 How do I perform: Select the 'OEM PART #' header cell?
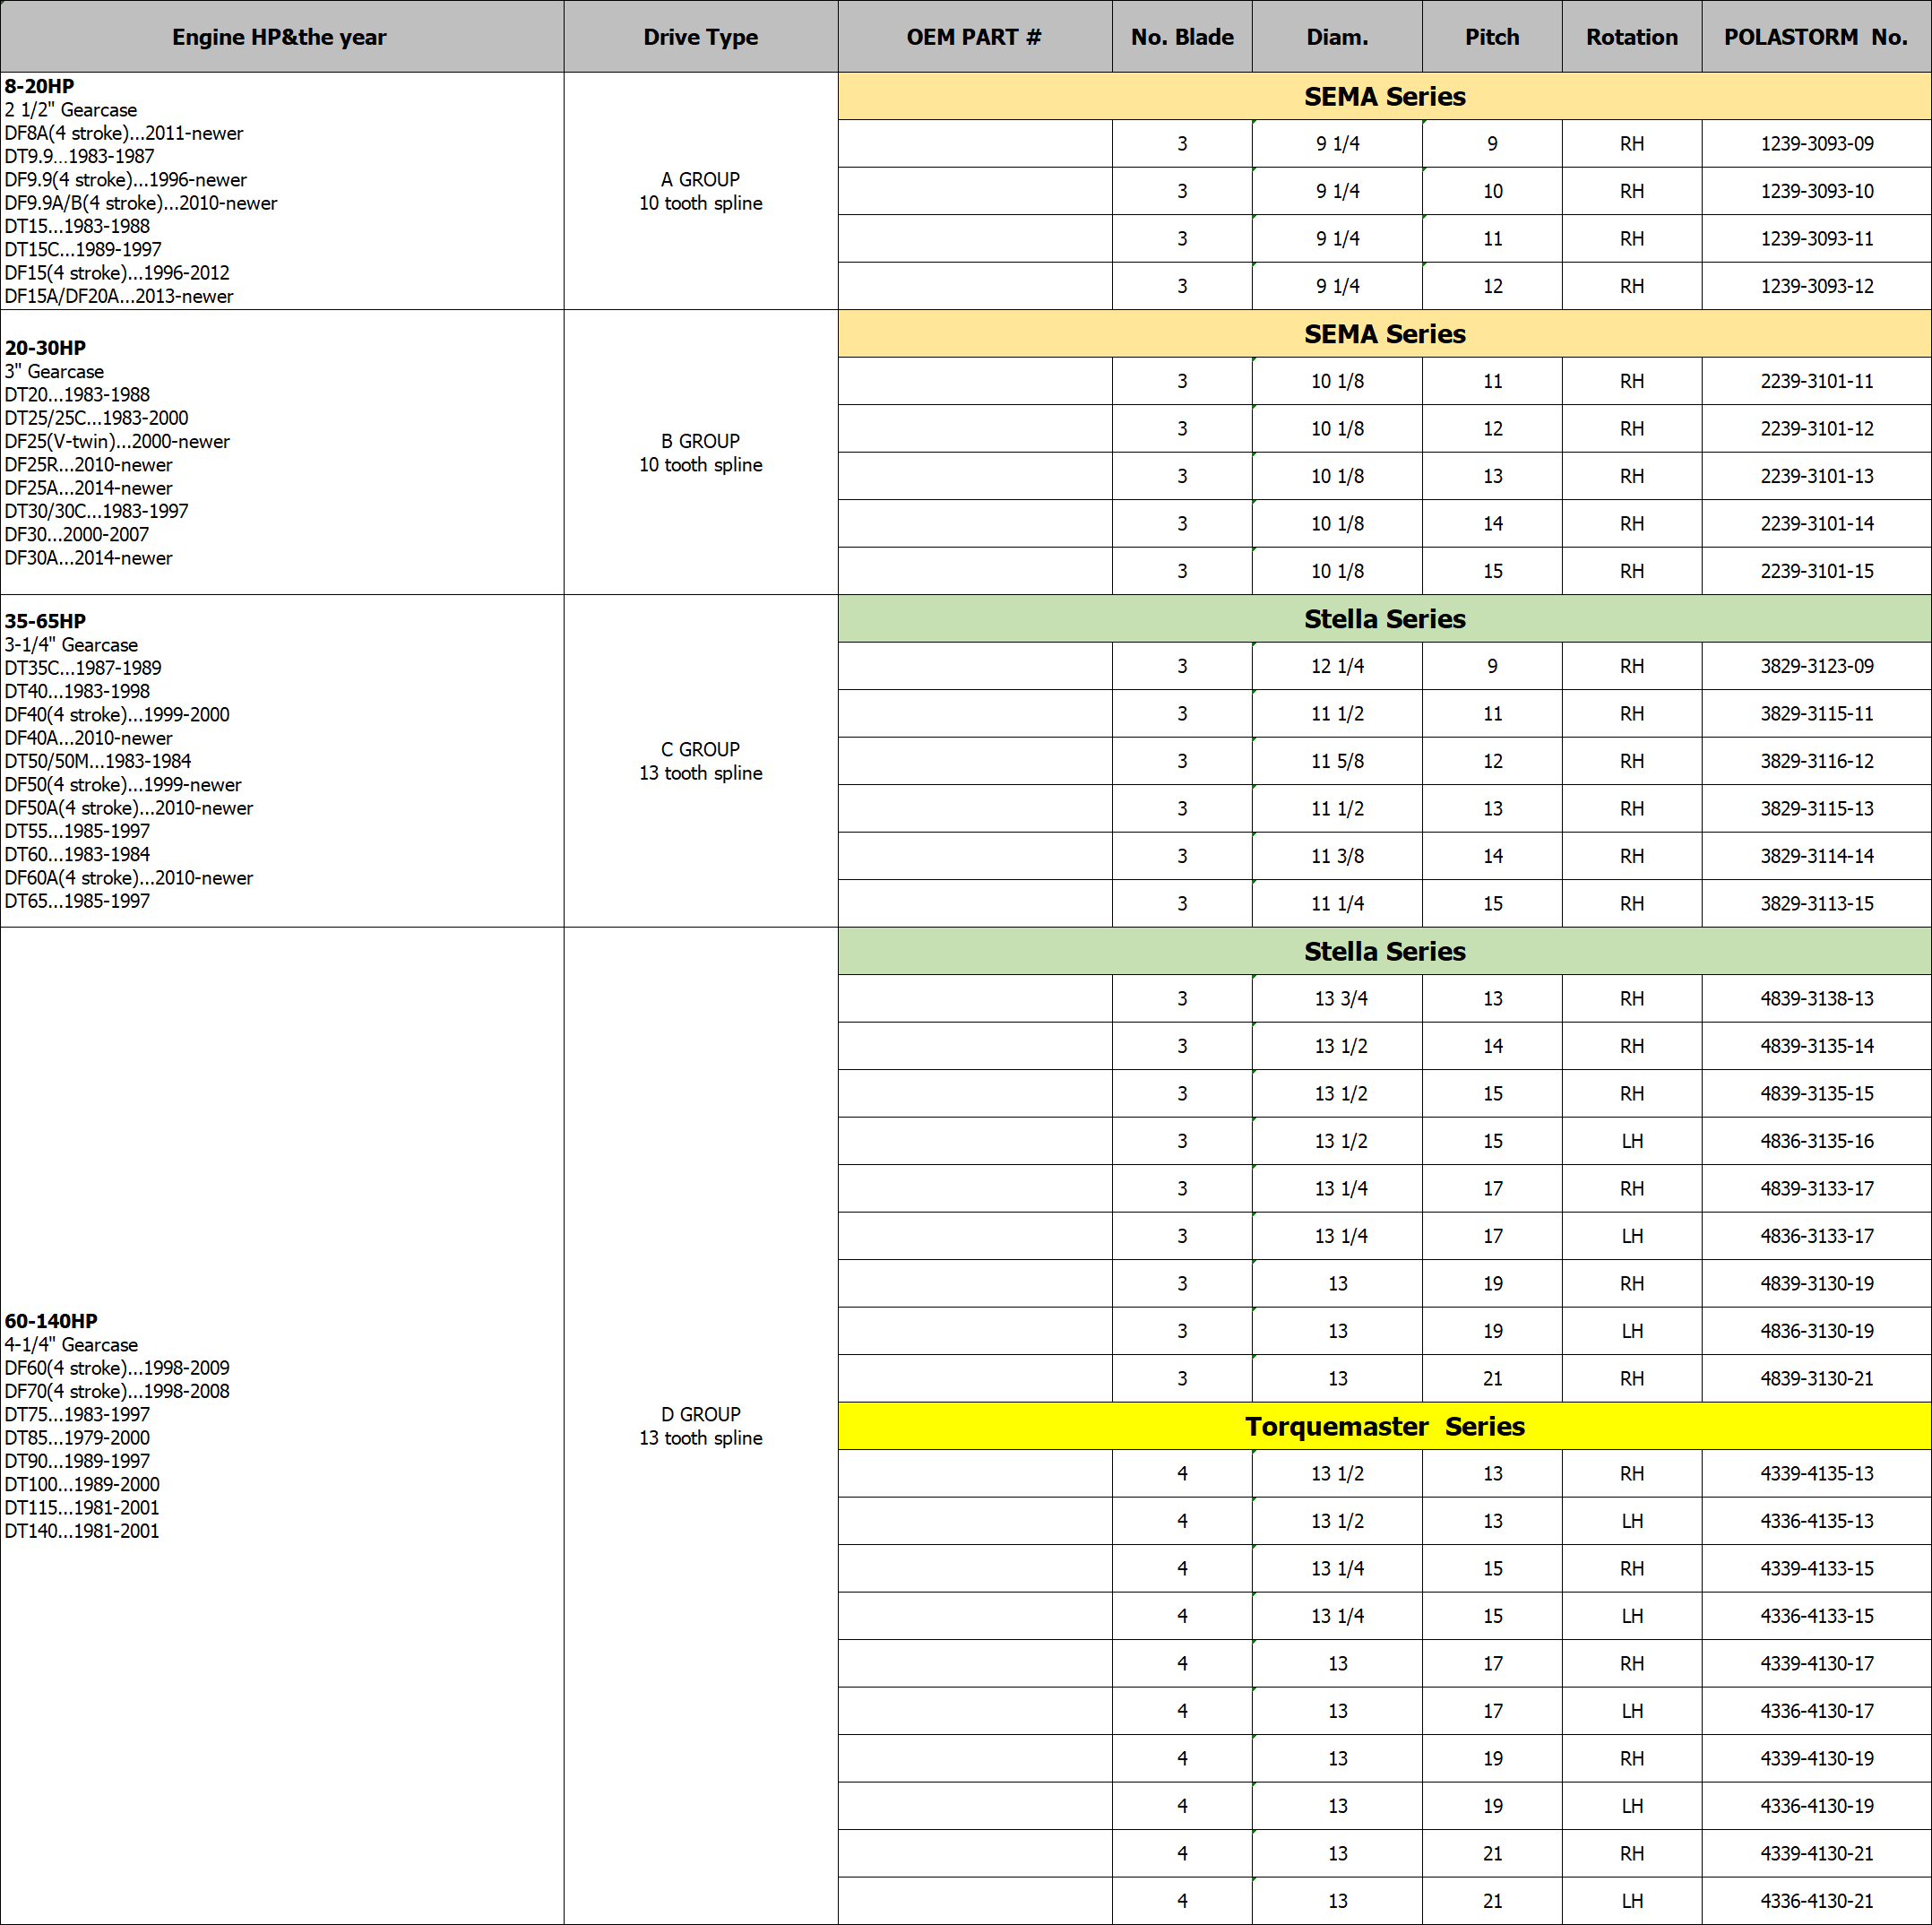(974, 37)
